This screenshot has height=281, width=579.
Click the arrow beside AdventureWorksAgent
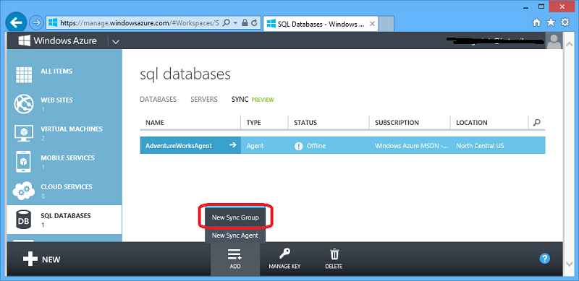pos(232,145)
